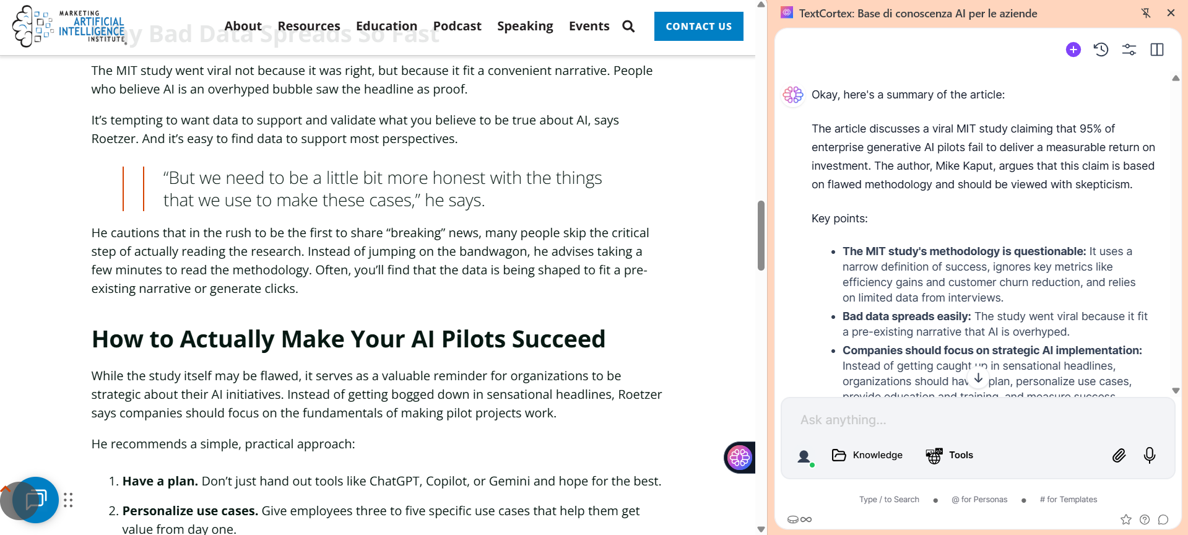The image size is (1188, 535).
Task: Pin the TextCortex side panel
Action: (x=1146, y=13)
